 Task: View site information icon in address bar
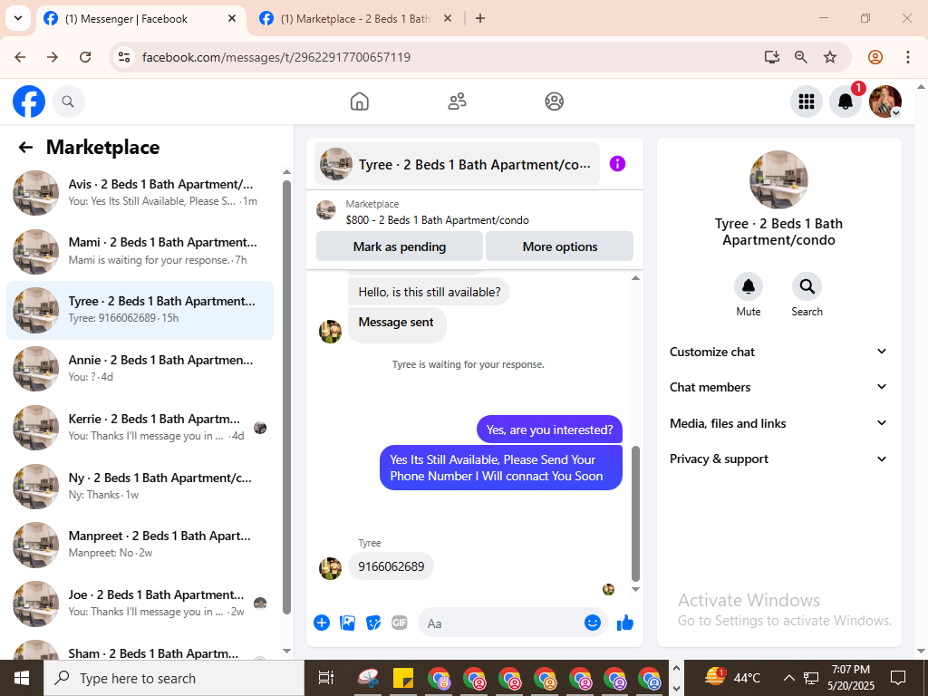124,57
